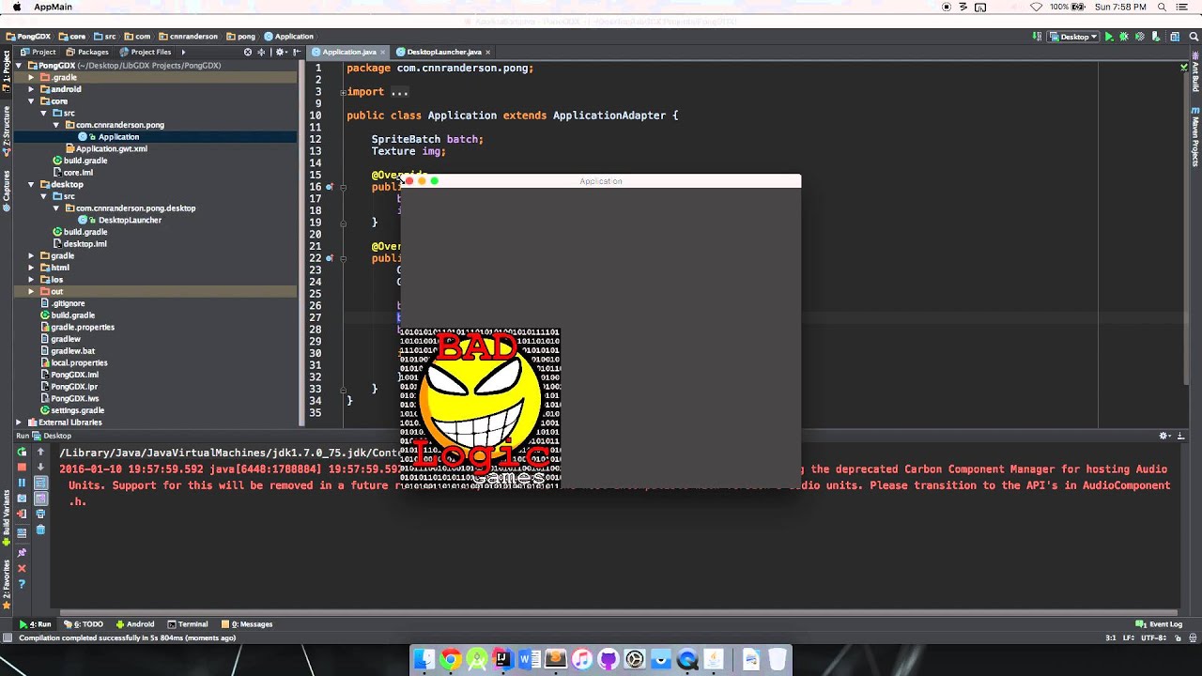Screen dimensions: 1202x676
Task: Toggle the Structure side panel
Action: click(6, 131)
